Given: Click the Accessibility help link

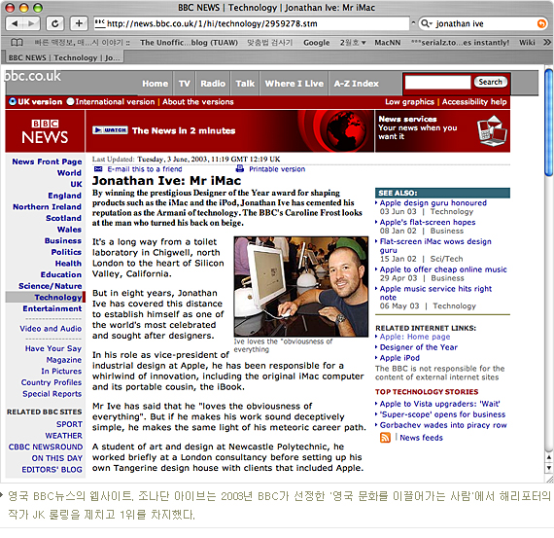Looking at the screenshot, I should click(474, 102).
